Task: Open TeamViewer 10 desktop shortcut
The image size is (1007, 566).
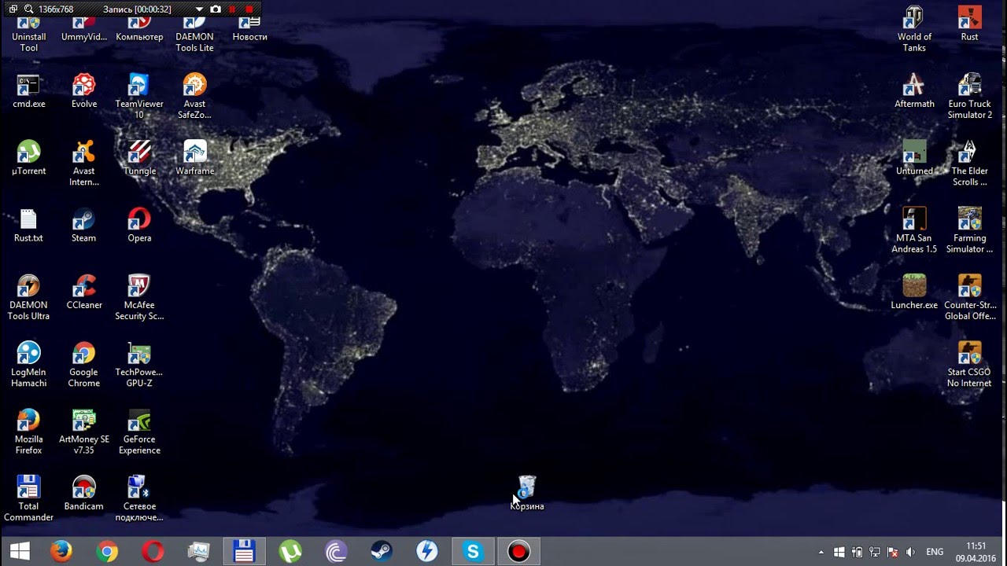Action: click(139, 97)
